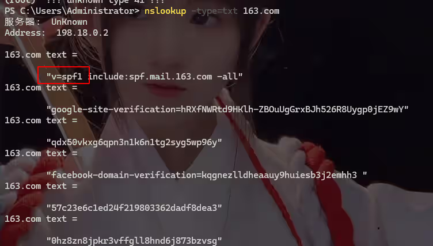Click the 0hz8zn8jpkr3vffgll8hnd6j873bzvsg record
The height and width of the screenshot is (246, 433).
(x=134, y=241)
